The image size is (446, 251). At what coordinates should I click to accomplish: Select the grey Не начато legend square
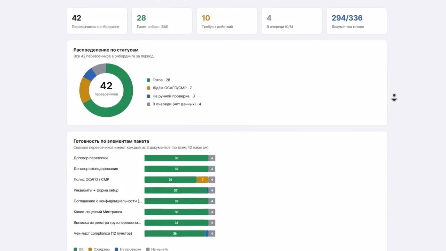click(148, 250)
